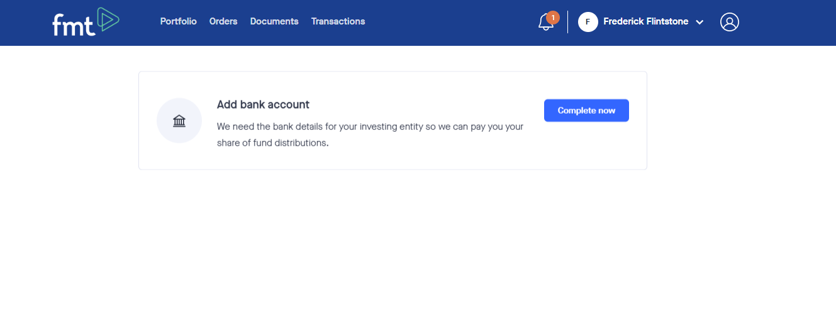Image resolution: width=836 pixels, height=317 pixels.
Task: Click the green play triangle in the logo
Action: tap(108, 19)
